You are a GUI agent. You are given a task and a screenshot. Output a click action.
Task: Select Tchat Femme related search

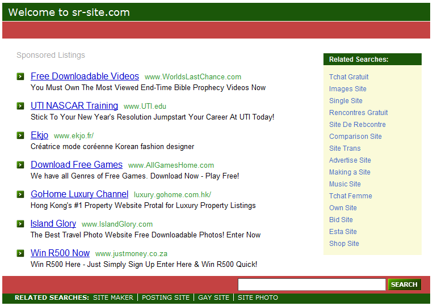click(351, 195)
